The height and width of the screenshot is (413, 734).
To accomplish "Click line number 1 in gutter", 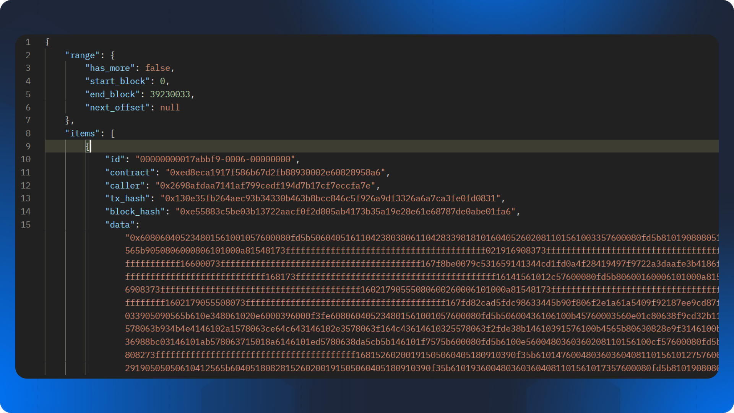I will [28, 42].
